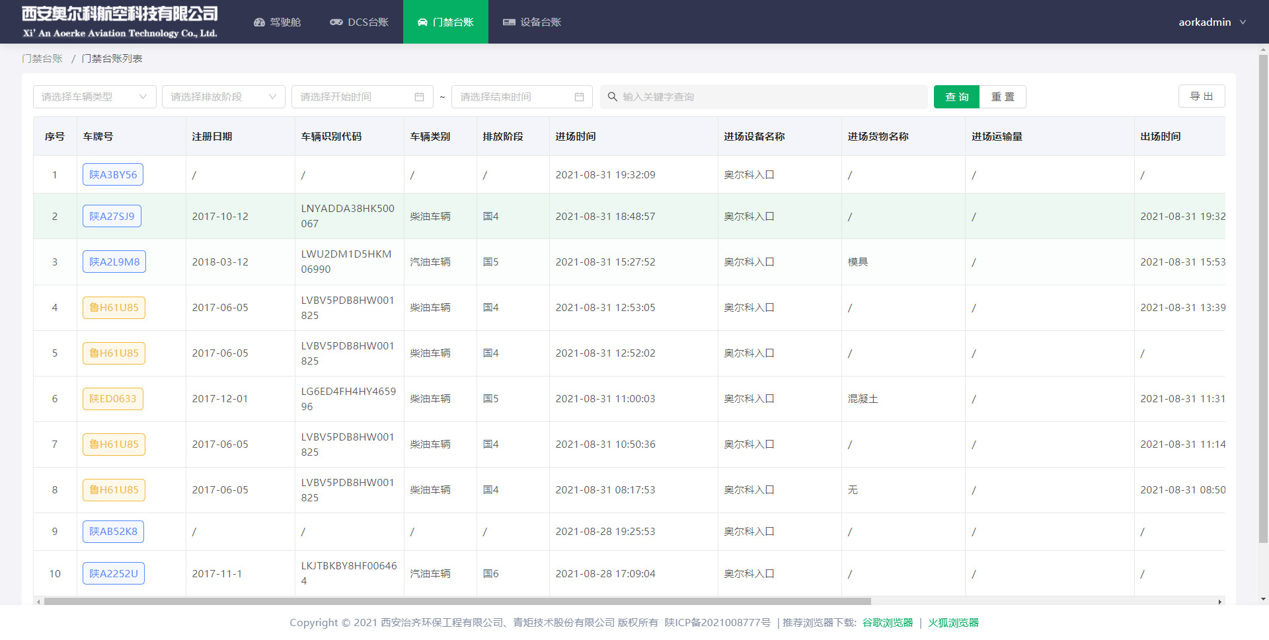Click the page scrollbar down arrow
The height and width of the screenshot is (640, 1269).
(1263, 600)
